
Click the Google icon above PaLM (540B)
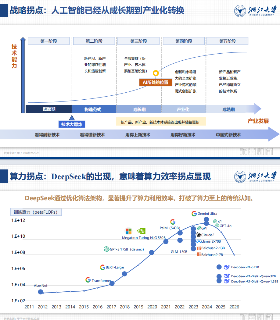click(x=173, y=222)
